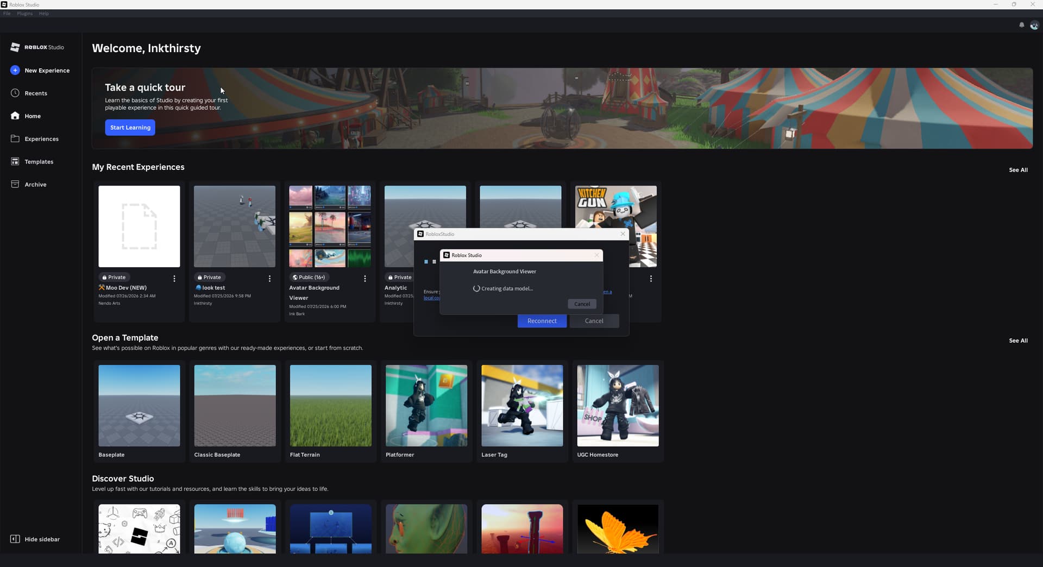The image size is (1043, 567).
Task: Cancel the Creating data model dialog
Action: (x=582, y=304)
